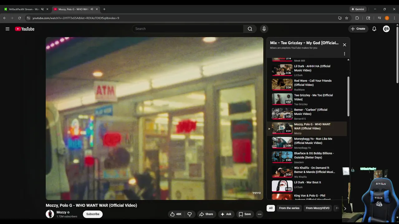Click the video title WHO WANT WAR
Screen dimensions: 399x224
(x=91, y=205)
